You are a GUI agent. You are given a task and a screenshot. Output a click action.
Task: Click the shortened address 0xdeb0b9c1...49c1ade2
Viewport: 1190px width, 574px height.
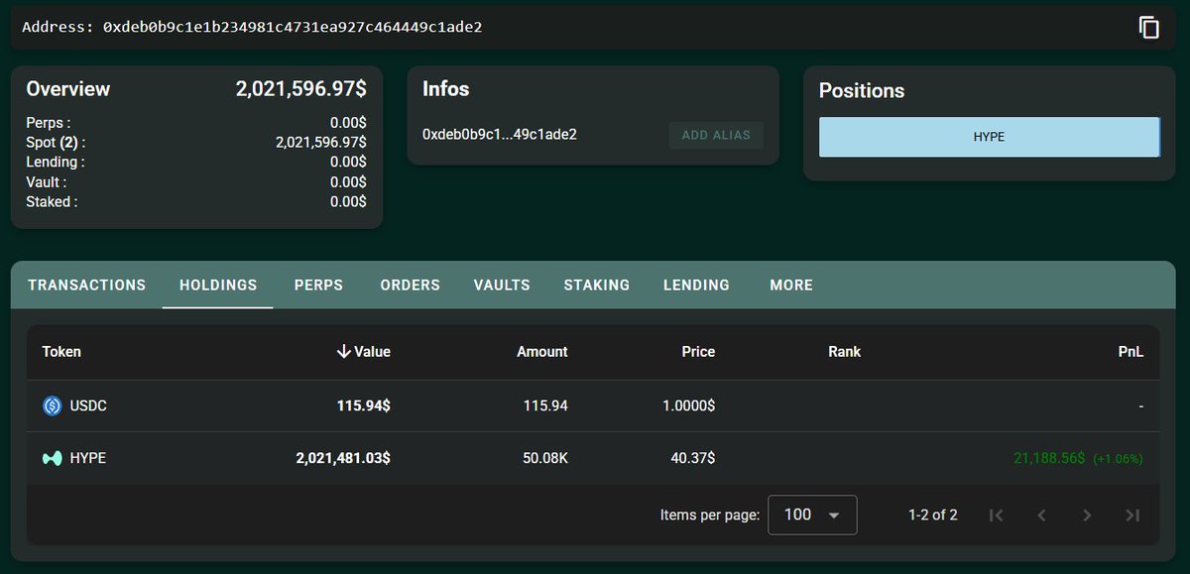click(x=500, y=134)
